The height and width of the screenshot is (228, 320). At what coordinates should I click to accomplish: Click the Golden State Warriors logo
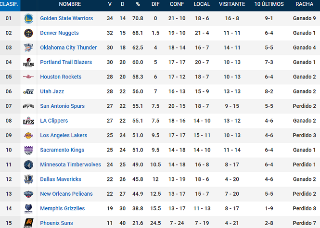pos(28,19)
